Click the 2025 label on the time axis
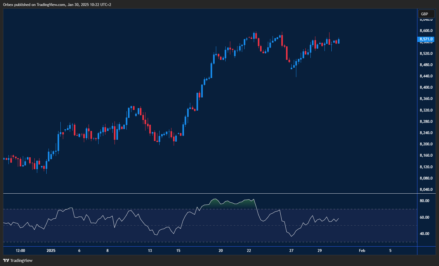439x266 pixels. pos(51,251)
